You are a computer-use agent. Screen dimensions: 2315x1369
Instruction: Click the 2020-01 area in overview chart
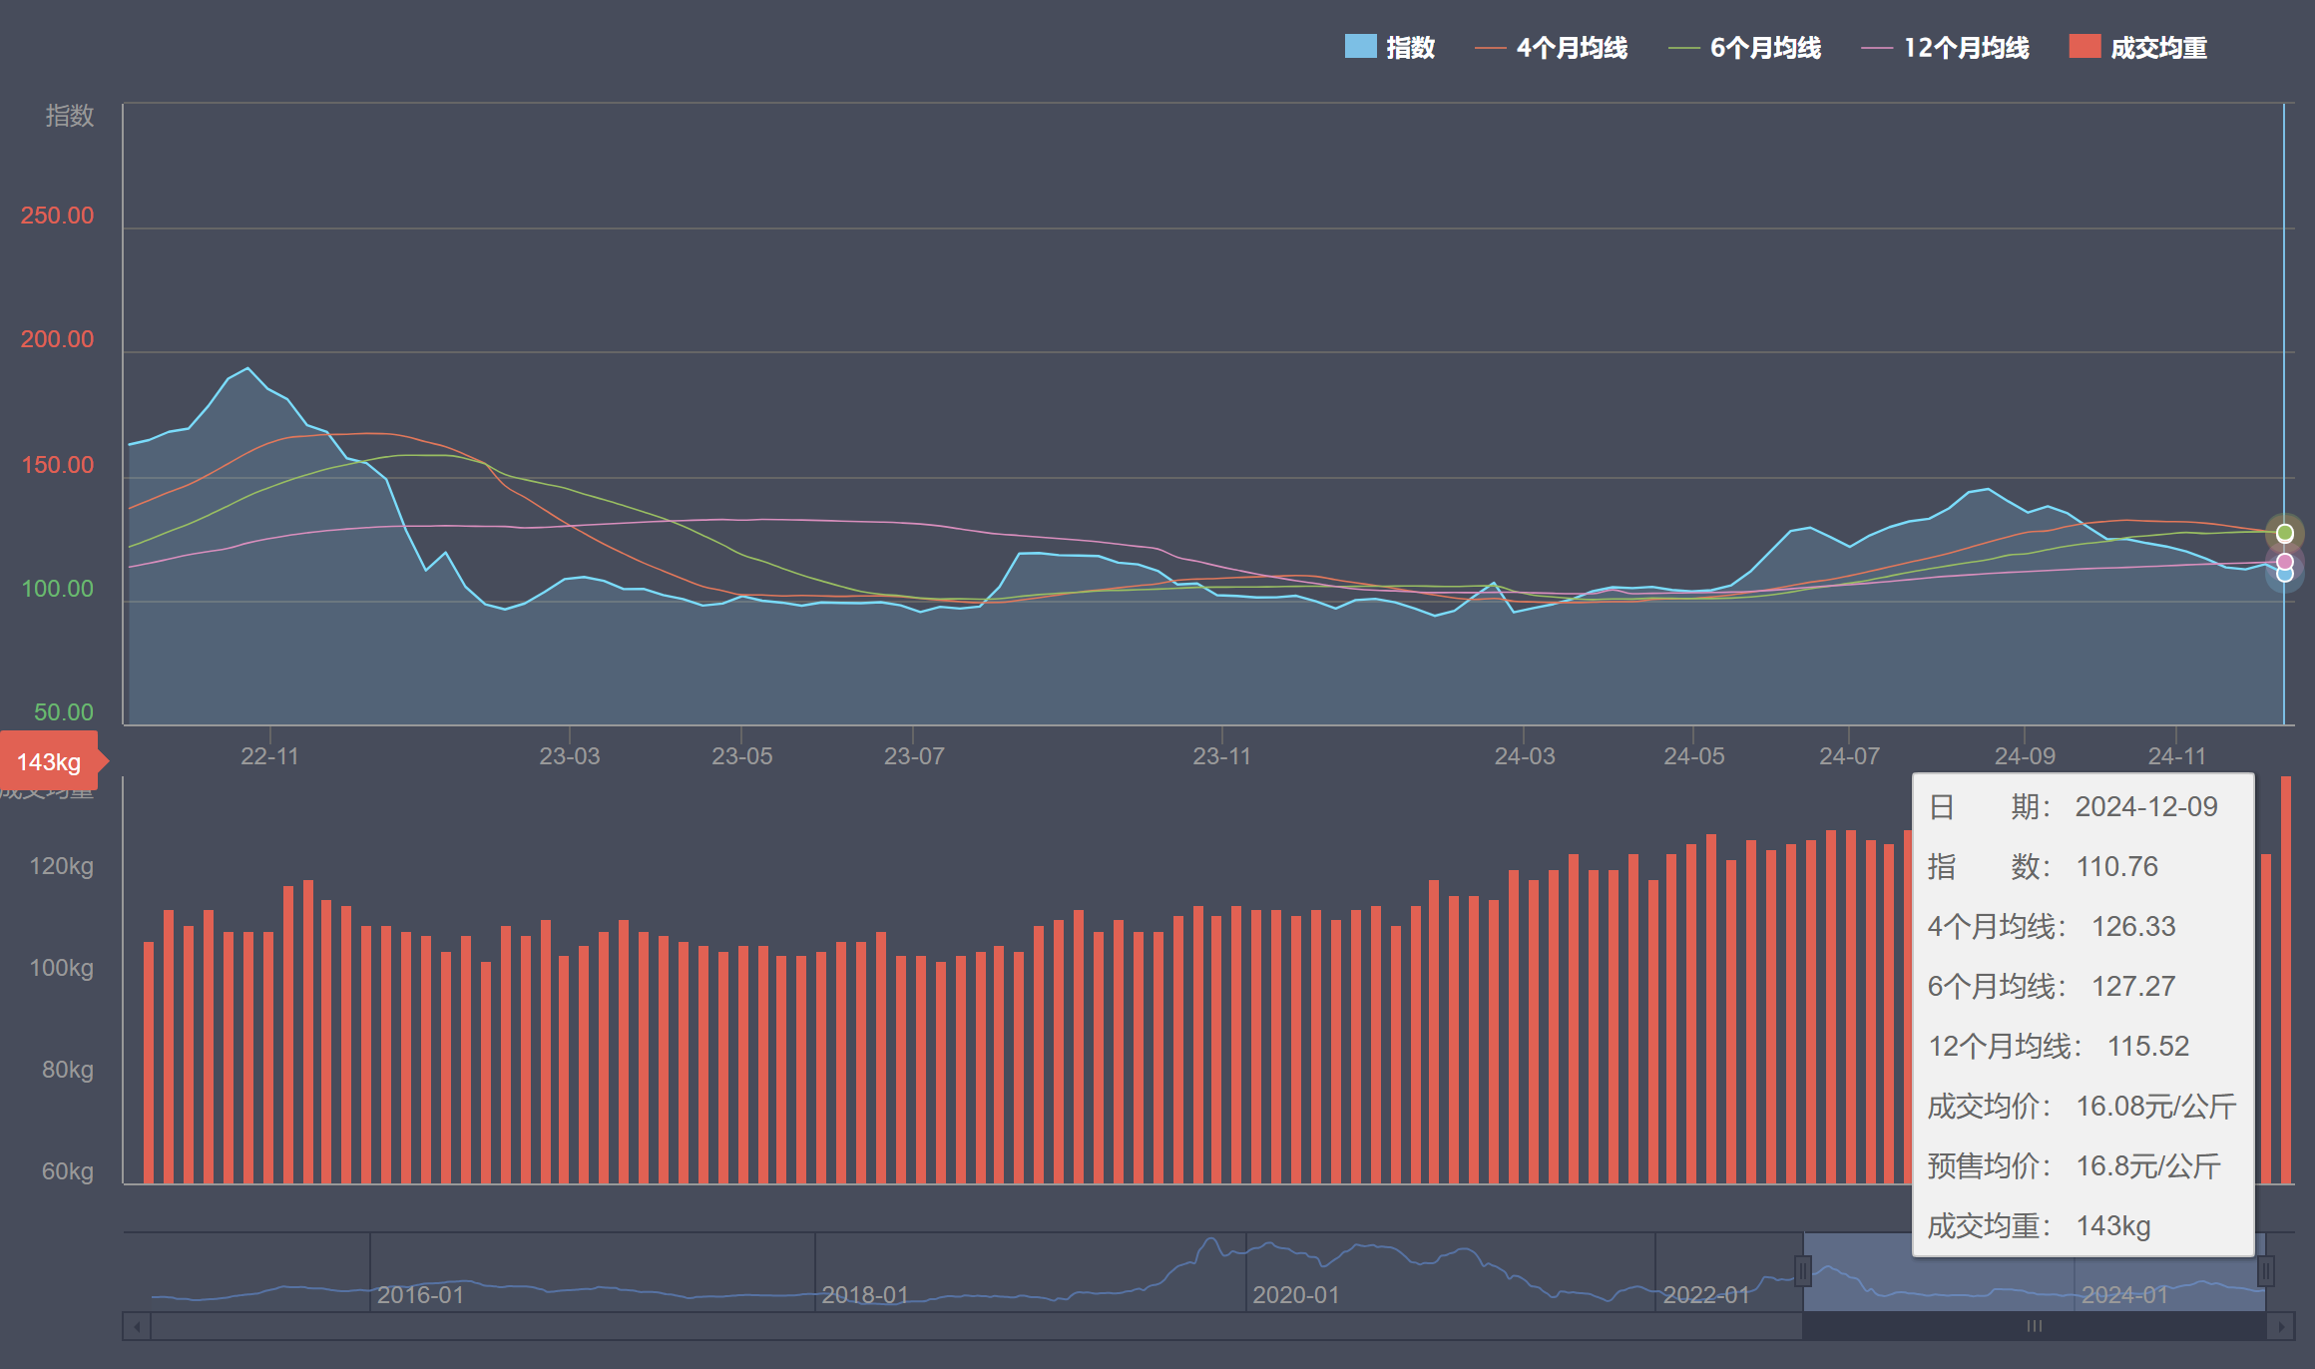tap(1296, 1294)
